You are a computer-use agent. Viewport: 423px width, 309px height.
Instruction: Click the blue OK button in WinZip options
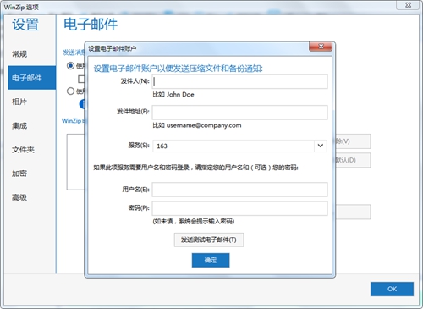click(x=392, y=289)
